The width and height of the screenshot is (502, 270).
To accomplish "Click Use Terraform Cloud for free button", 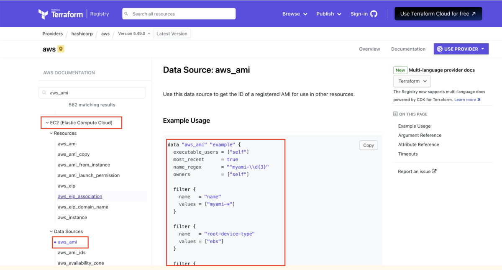I will [x=438, y=14].
